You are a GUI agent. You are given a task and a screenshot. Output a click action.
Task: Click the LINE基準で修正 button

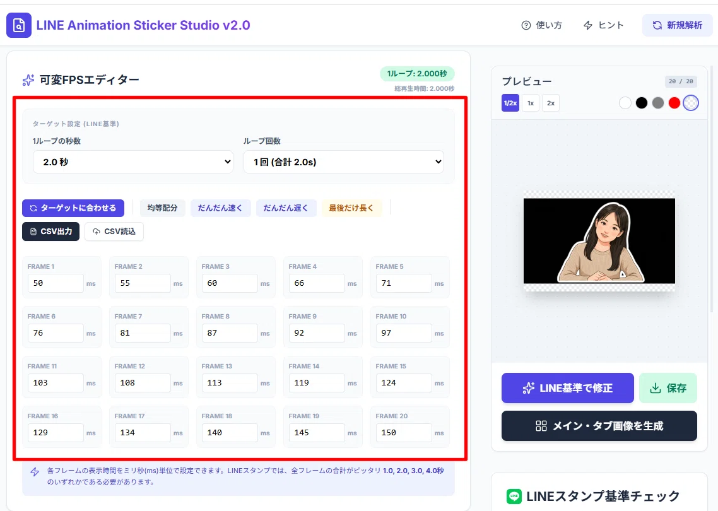567,388
